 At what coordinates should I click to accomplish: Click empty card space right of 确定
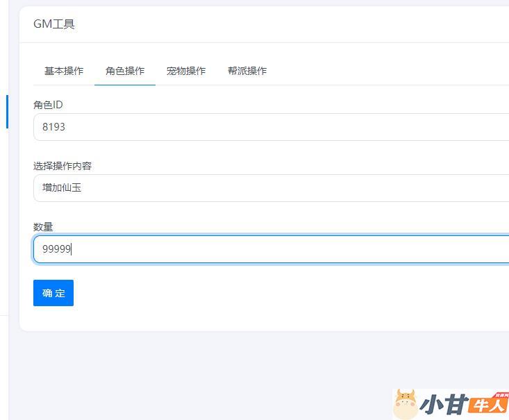click(278, 293)
